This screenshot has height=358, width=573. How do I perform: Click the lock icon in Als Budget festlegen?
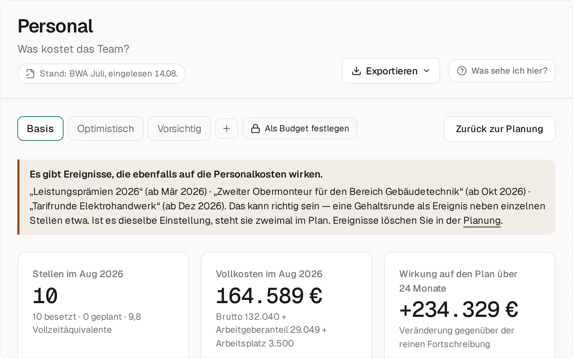click(x=255, y=128)
